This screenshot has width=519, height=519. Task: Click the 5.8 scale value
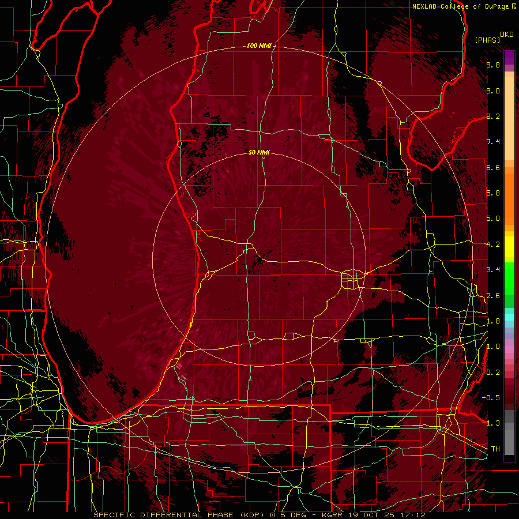click(493, 193)
